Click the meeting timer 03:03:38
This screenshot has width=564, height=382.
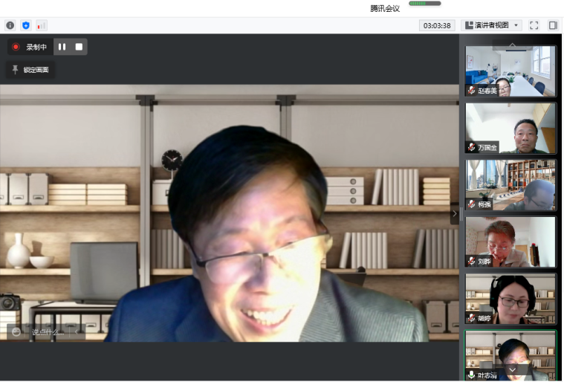(x=437, y=25)
